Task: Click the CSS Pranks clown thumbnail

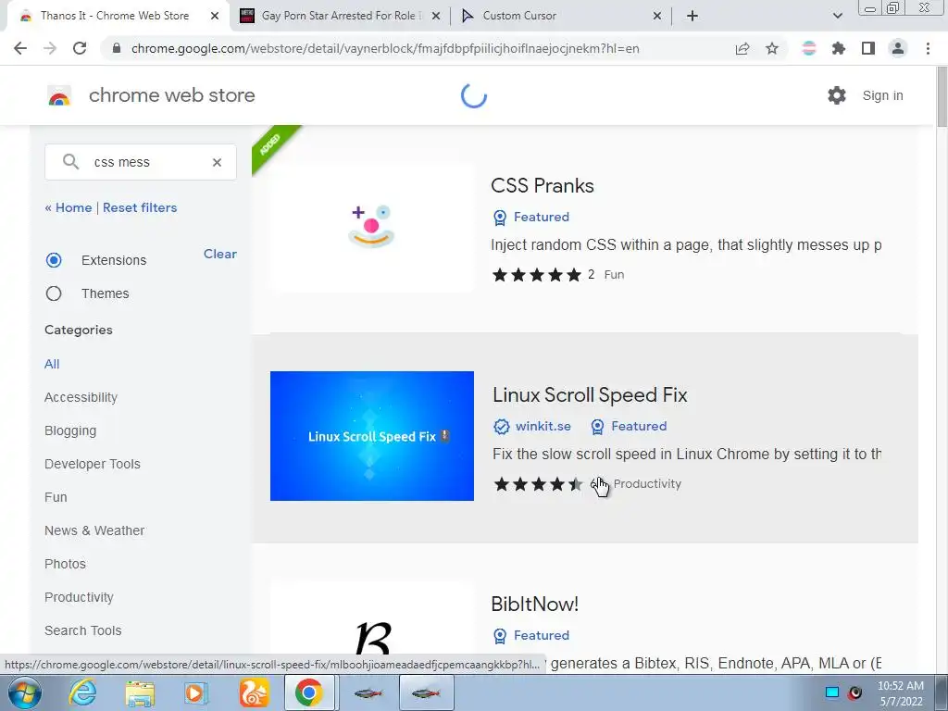Action: pyautogui.click(x=372, y=227)
